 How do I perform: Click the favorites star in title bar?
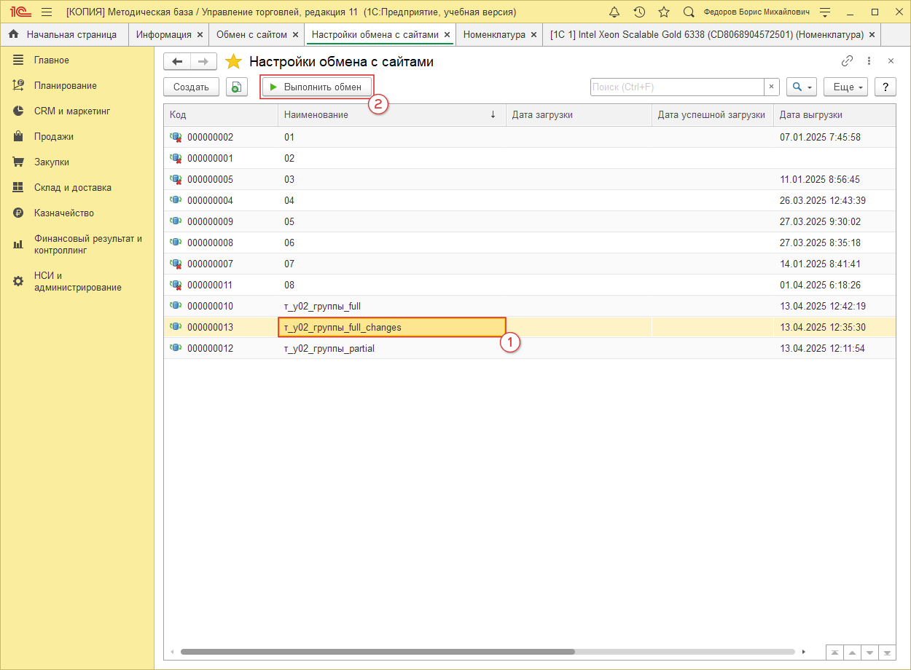coord(663,12)
